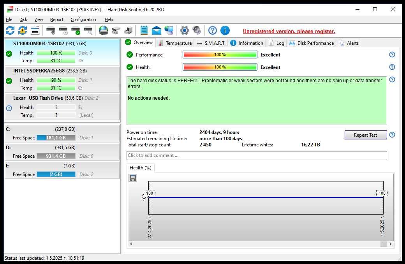The width and height of the screenshot is (405, 264).
Task: Select the Overview tab
Action: pos(139,42)
